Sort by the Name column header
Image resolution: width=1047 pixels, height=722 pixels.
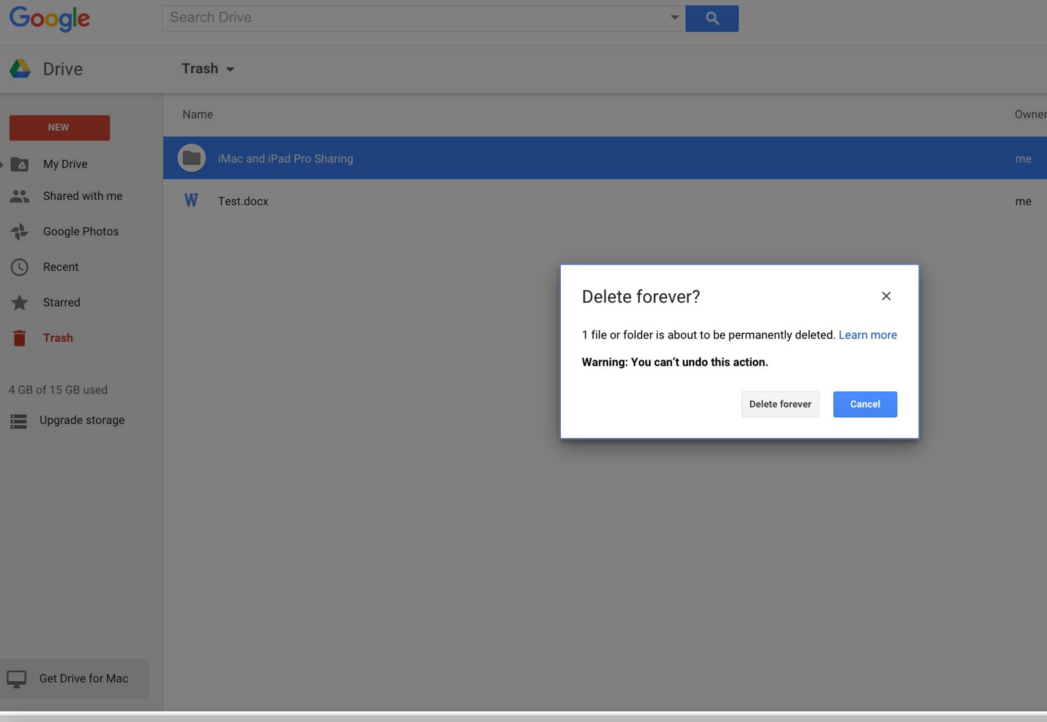pyautogui.click(x=197, y=115)
